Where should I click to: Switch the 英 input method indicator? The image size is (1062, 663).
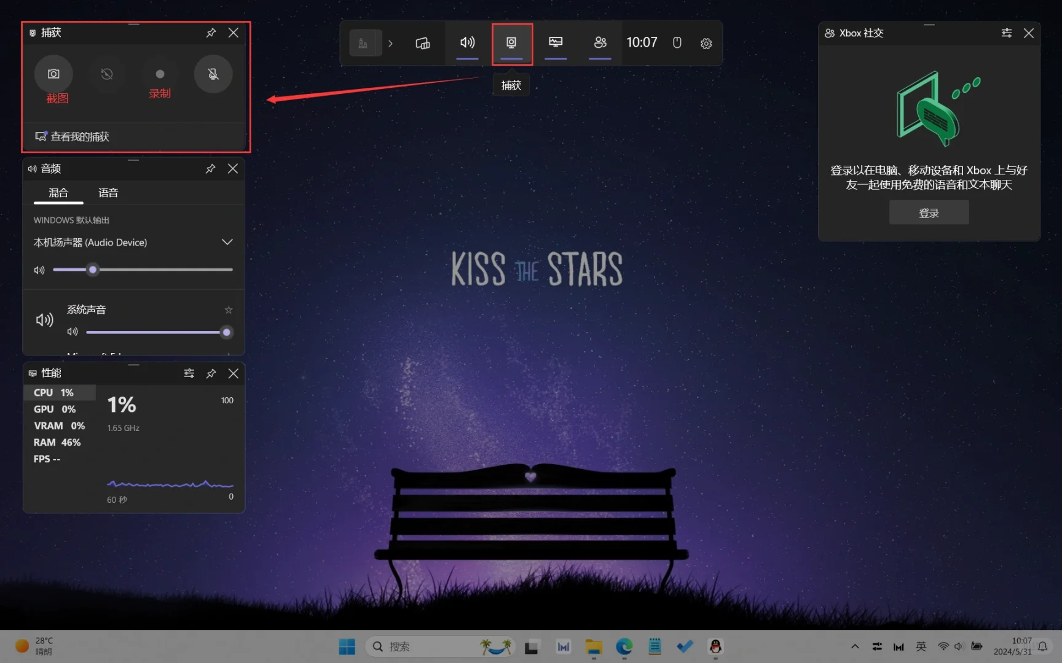tap(921, 646)
